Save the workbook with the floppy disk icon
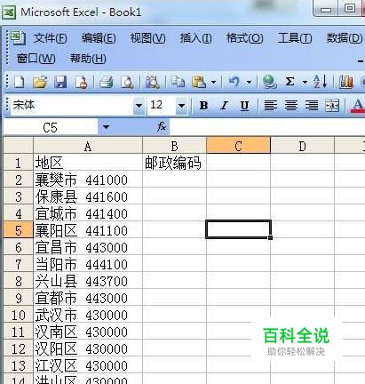 60,82
